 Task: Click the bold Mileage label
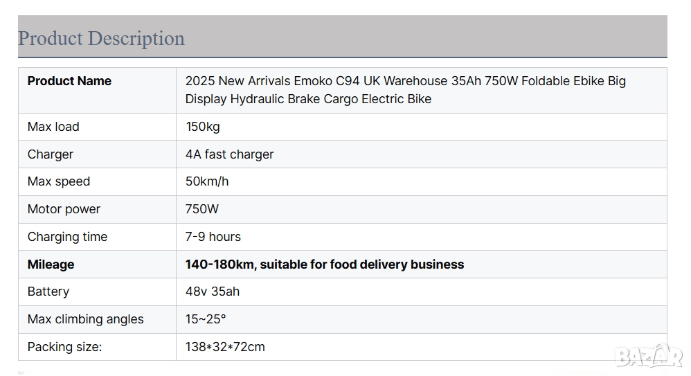pos(51,265)
